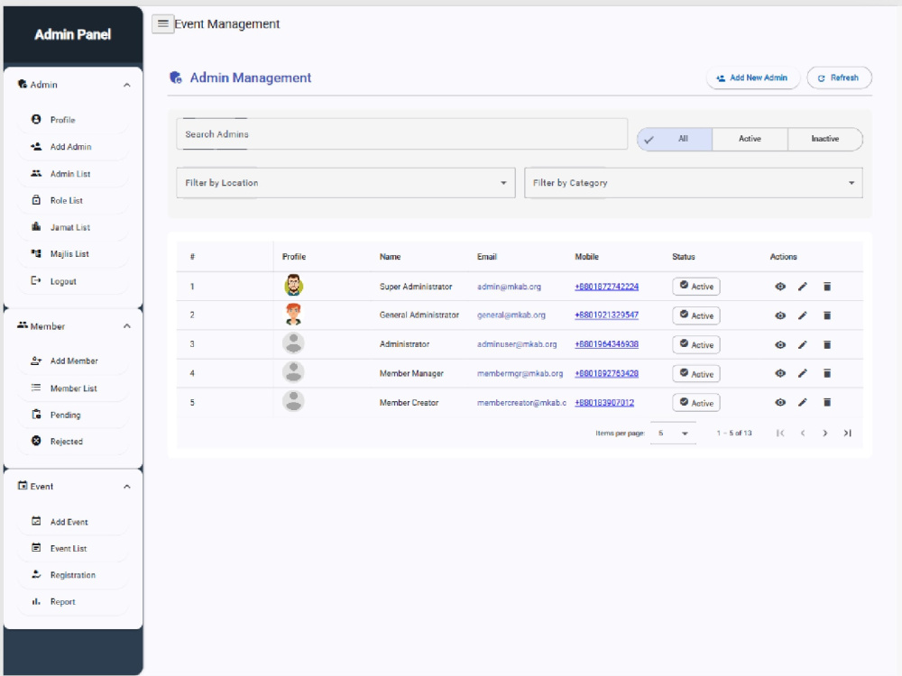The image size is (902, 676).
Task: Click the Search Admins input field
Action: (401, 134)
